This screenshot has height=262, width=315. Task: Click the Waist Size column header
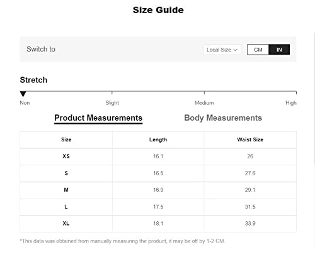click(250, 139)
